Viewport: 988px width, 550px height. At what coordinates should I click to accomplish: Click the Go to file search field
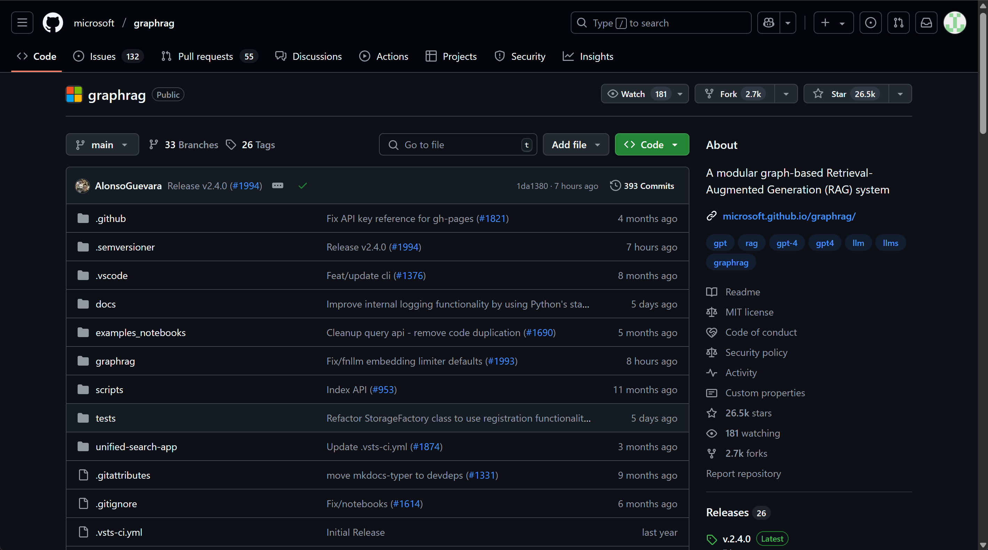[458, 144]
